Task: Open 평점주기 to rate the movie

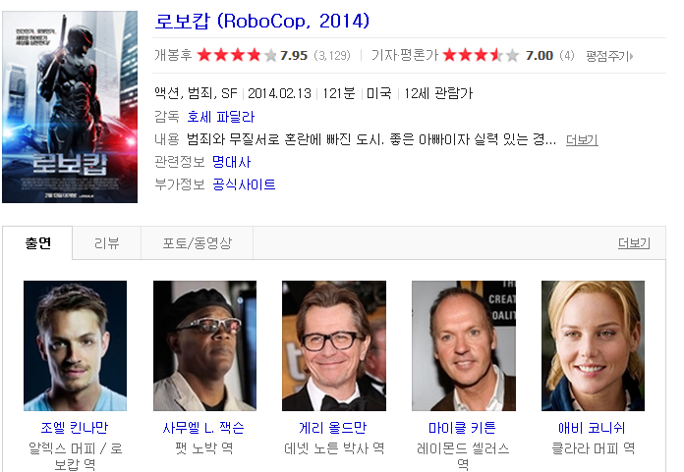Action: click(609, 56)
